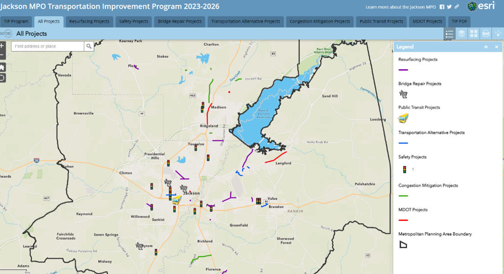This screenshot has height=274, width=504.
Task: Open the Layer List widget
Action: click(461, 34)
